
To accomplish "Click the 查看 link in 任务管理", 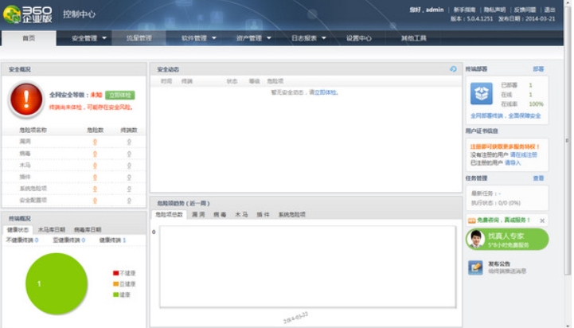I will pyautogui.click(x=538, y=178).
